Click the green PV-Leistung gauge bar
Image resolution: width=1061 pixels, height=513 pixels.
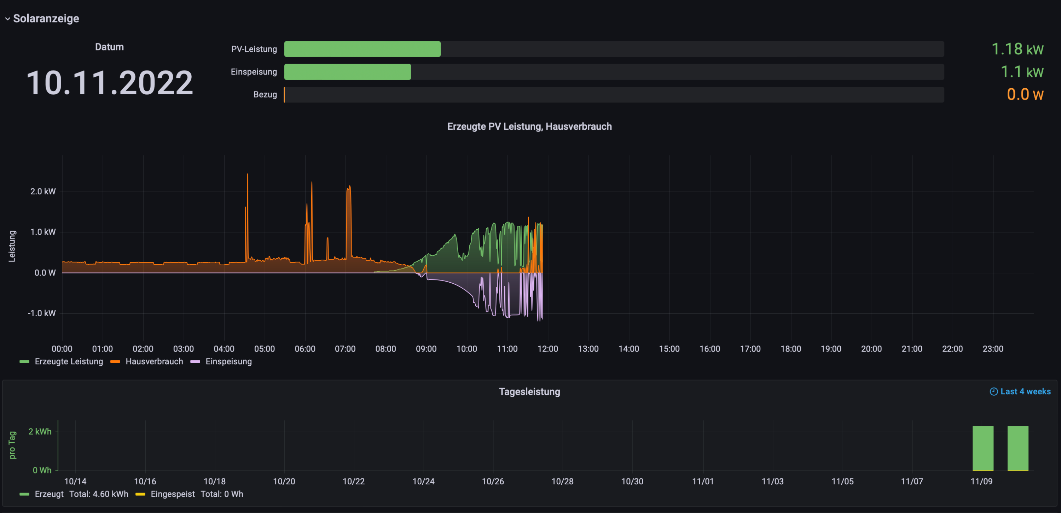(x=362, y=49)
